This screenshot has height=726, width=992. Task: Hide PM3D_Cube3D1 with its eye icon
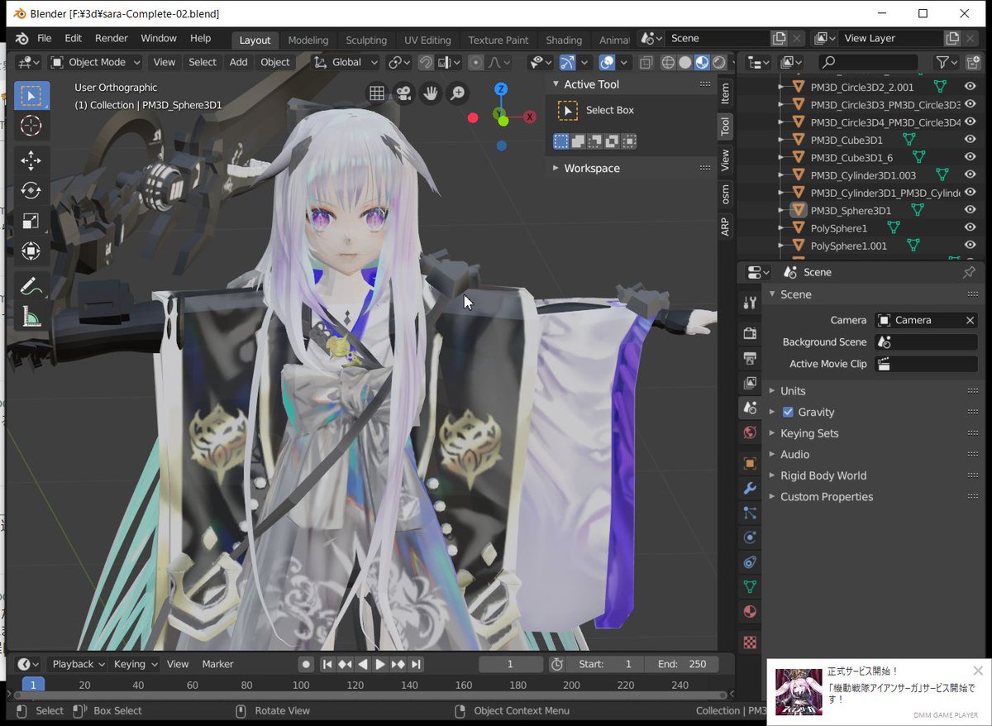pyautogui.click(x=971, y=140)
